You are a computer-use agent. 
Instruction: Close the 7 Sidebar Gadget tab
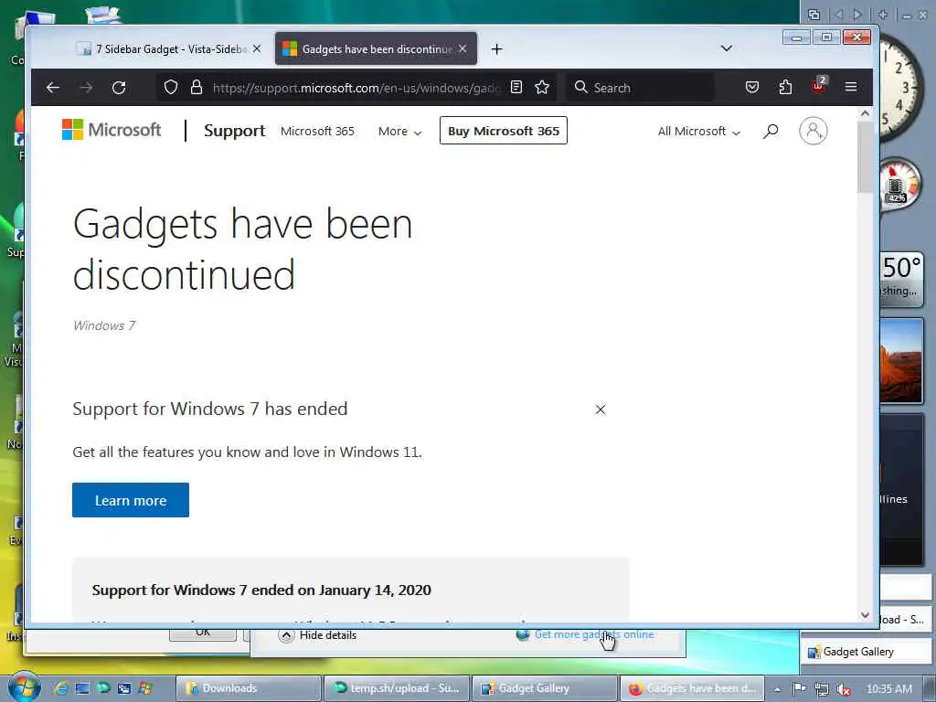(x=257, y=49)
